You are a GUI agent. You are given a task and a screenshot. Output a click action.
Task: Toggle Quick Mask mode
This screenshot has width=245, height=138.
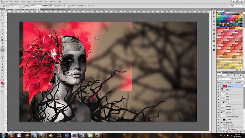point(2,87)
